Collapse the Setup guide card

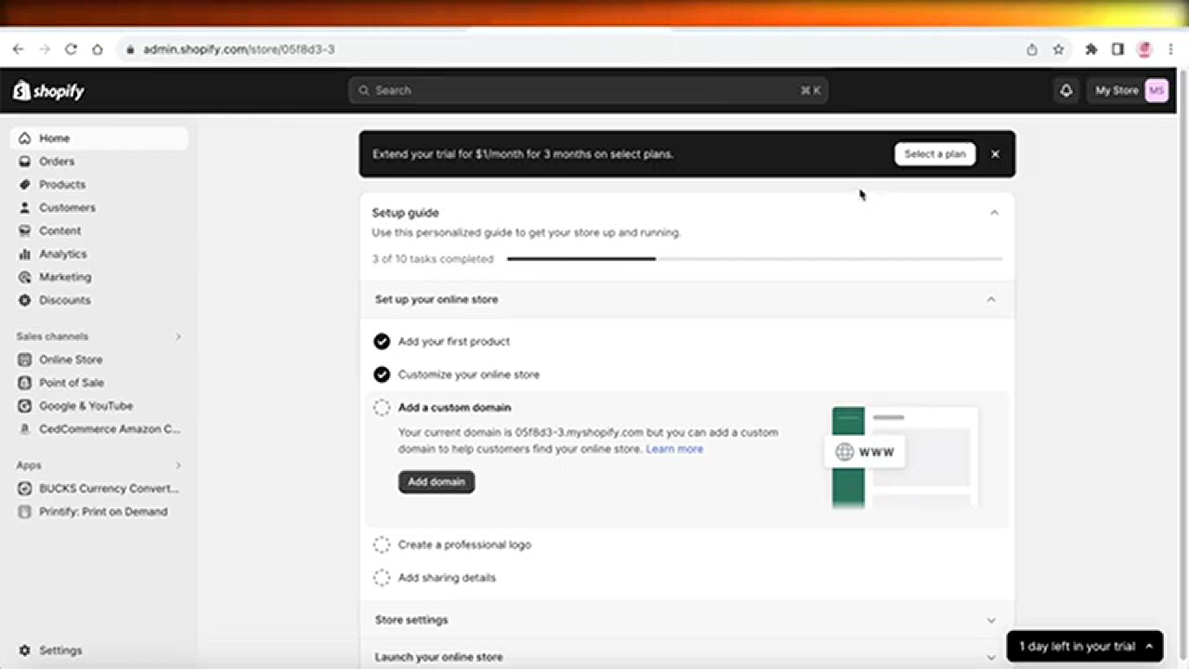994,213
